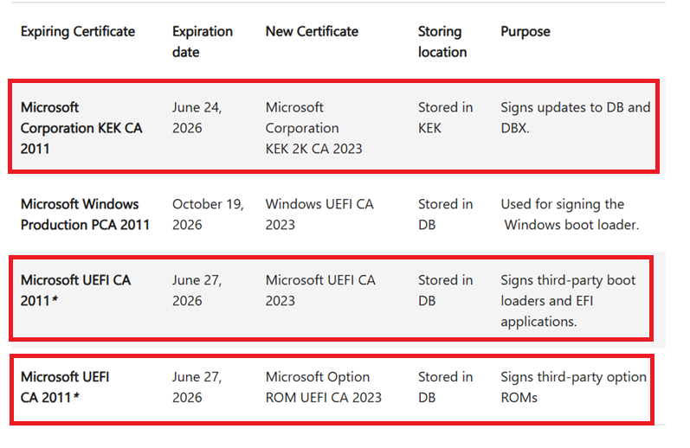Click Signs third-party option ROMs text

click(574, 387)
